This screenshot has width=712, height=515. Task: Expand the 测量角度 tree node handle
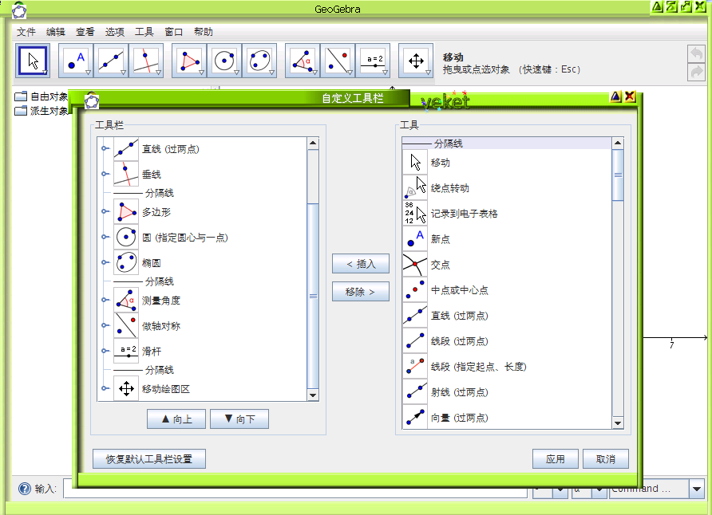(105, 300)
